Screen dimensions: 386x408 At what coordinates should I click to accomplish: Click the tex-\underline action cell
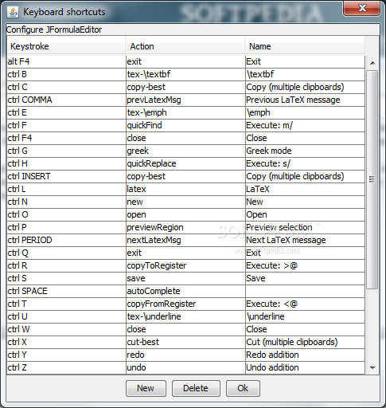click(x=185, y=316)
